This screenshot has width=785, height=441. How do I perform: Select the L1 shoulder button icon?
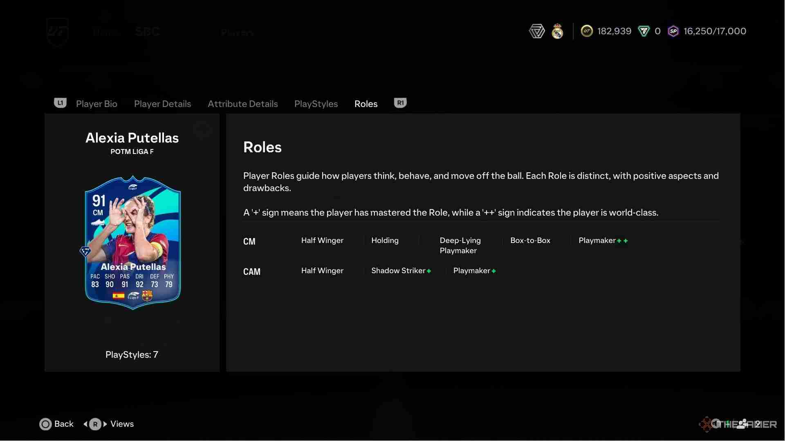click(x=60, y=103)
